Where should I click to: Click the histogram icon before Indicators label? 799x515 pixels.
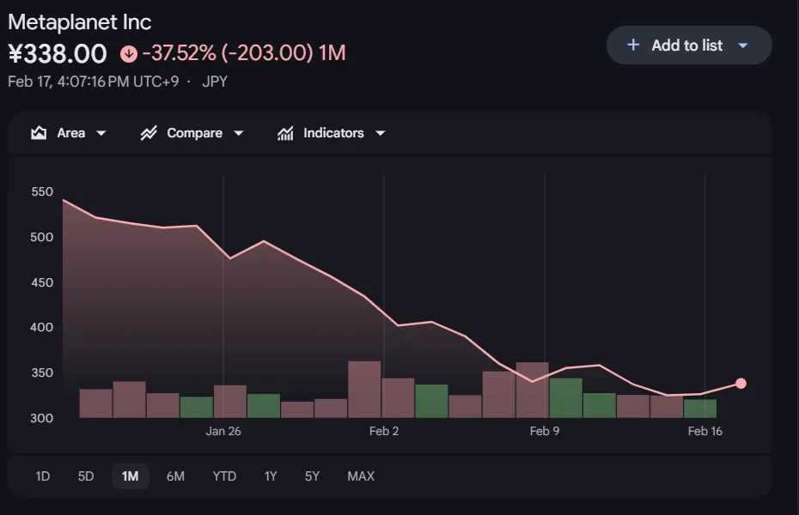284,133
